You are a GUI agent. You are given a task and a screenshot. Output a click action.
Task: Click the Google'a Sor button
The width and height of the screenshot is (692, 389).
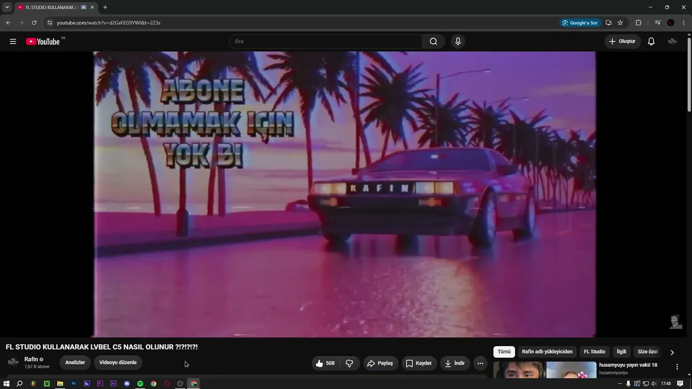point(580,23)
